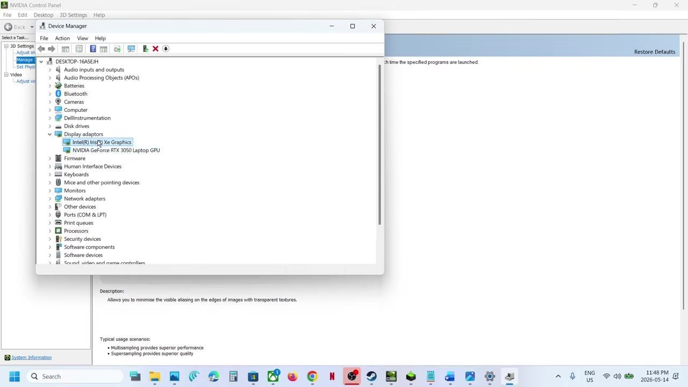Toggle the Show/Hide Action Pane toolbar icon
Viewport: 688px width, 387px height.
pyautogui.click(x=103, y=49)
